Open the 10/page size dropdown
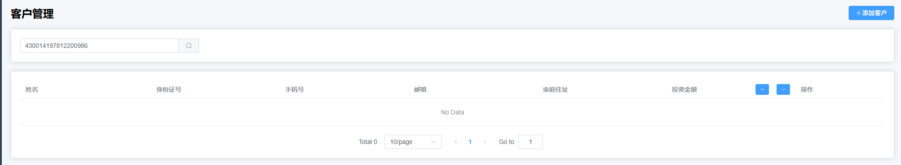This screenshot has width=901, height=165. pyautogui.click(x=413, y=142)
